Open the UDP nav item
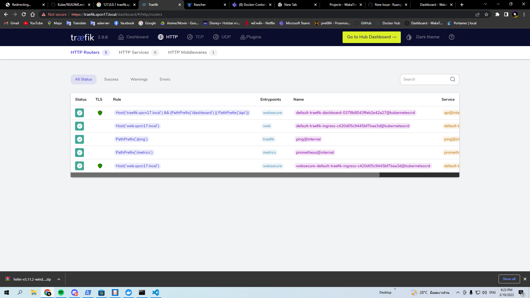 (x=222, y=37)
